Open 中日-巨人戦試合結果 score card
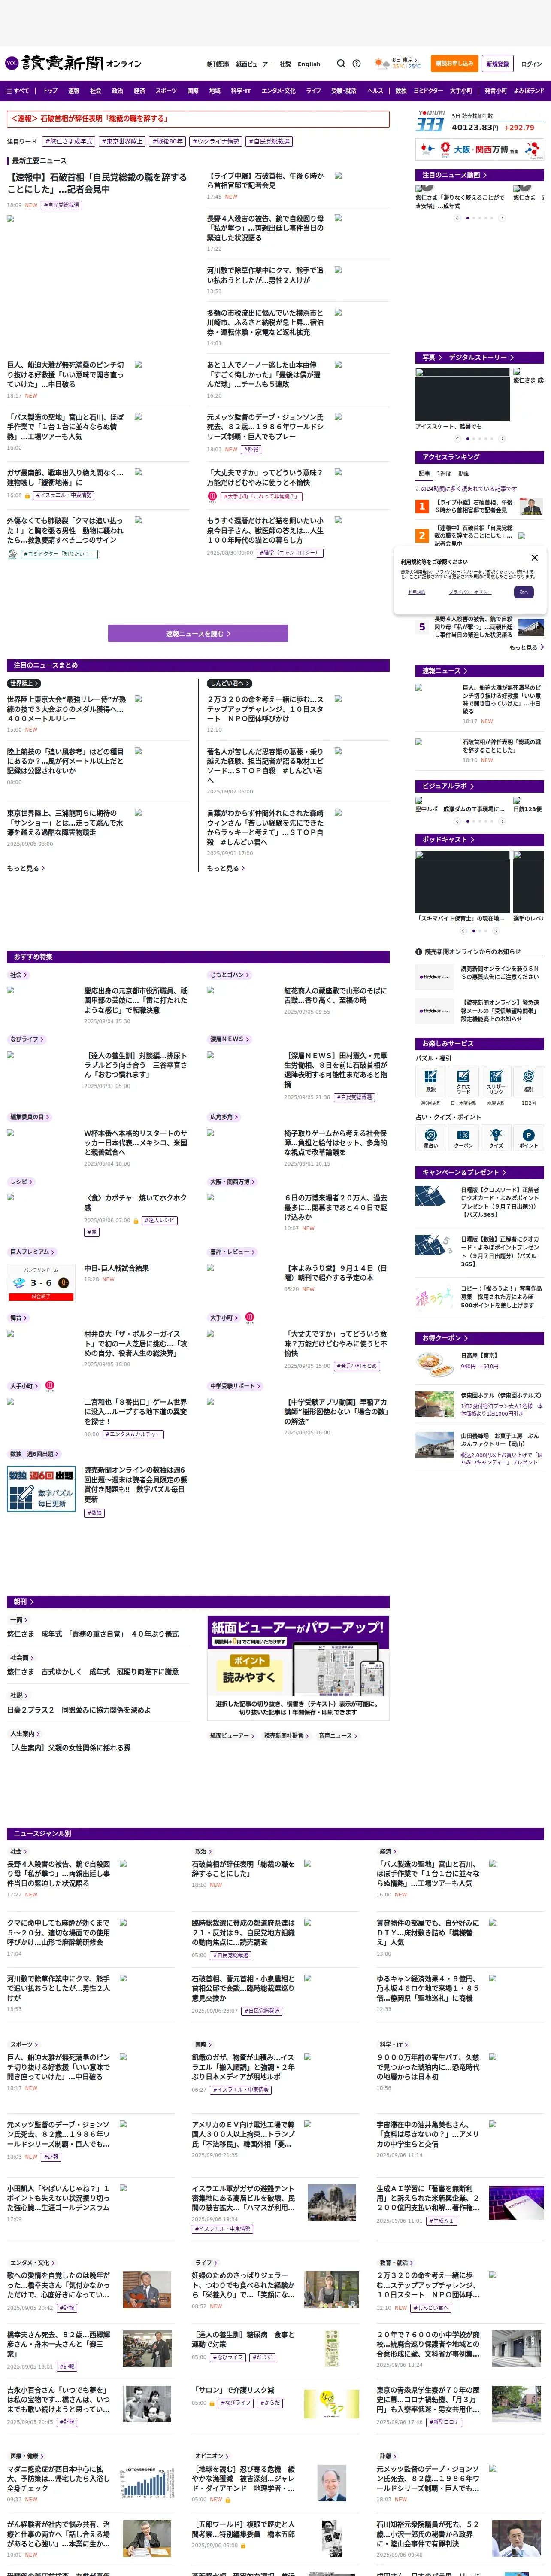The height and width of the screenshot is (2576, 551). coord(41,1283)
